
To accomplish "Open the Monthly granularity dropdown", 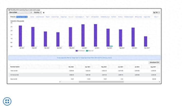I will (37, 12).
